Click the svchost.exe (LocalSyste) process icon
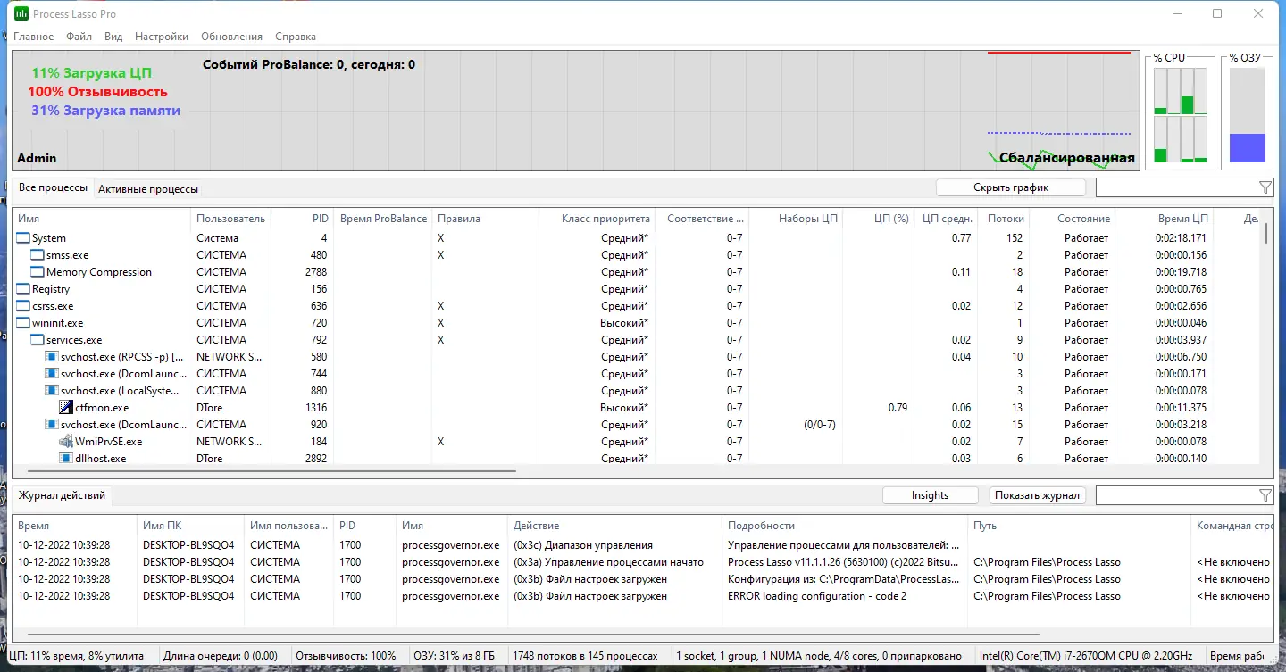The image size is (1286, 672). coord(51,390)
